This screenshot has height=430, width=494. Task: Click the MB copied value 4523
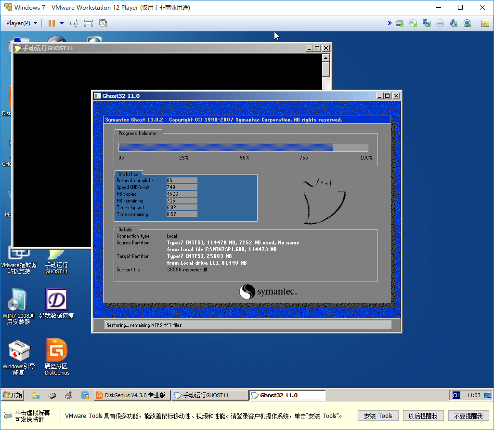182,194
